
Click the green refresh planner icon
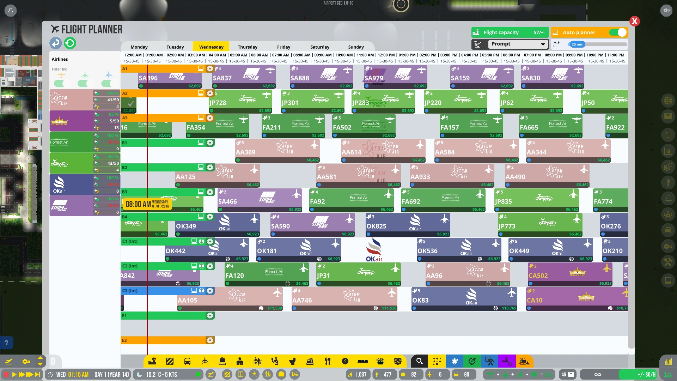[x=70, y=43]
